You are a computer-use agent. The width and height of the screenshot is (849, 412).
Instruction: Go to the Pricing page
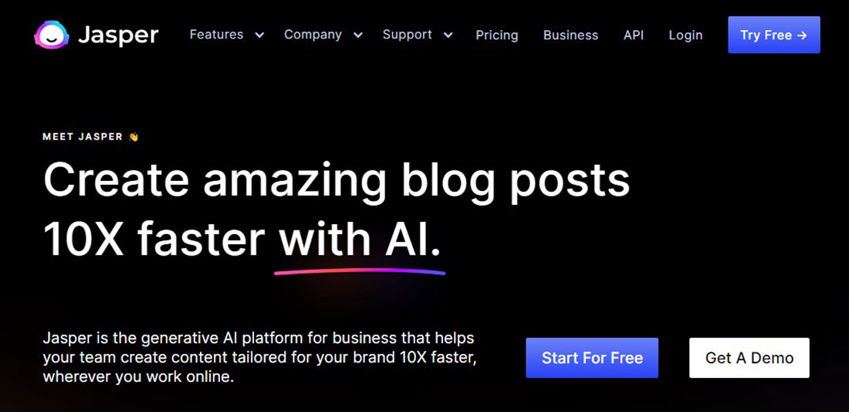497,35
